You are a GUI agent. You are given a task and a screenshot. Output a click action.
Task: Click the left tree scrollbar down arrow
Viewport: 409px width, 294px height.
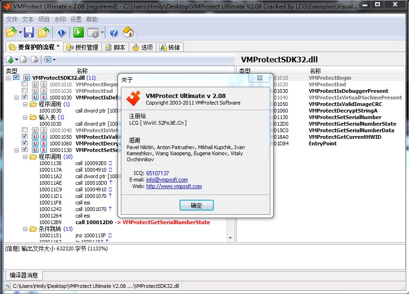click(x=230, y=238)
